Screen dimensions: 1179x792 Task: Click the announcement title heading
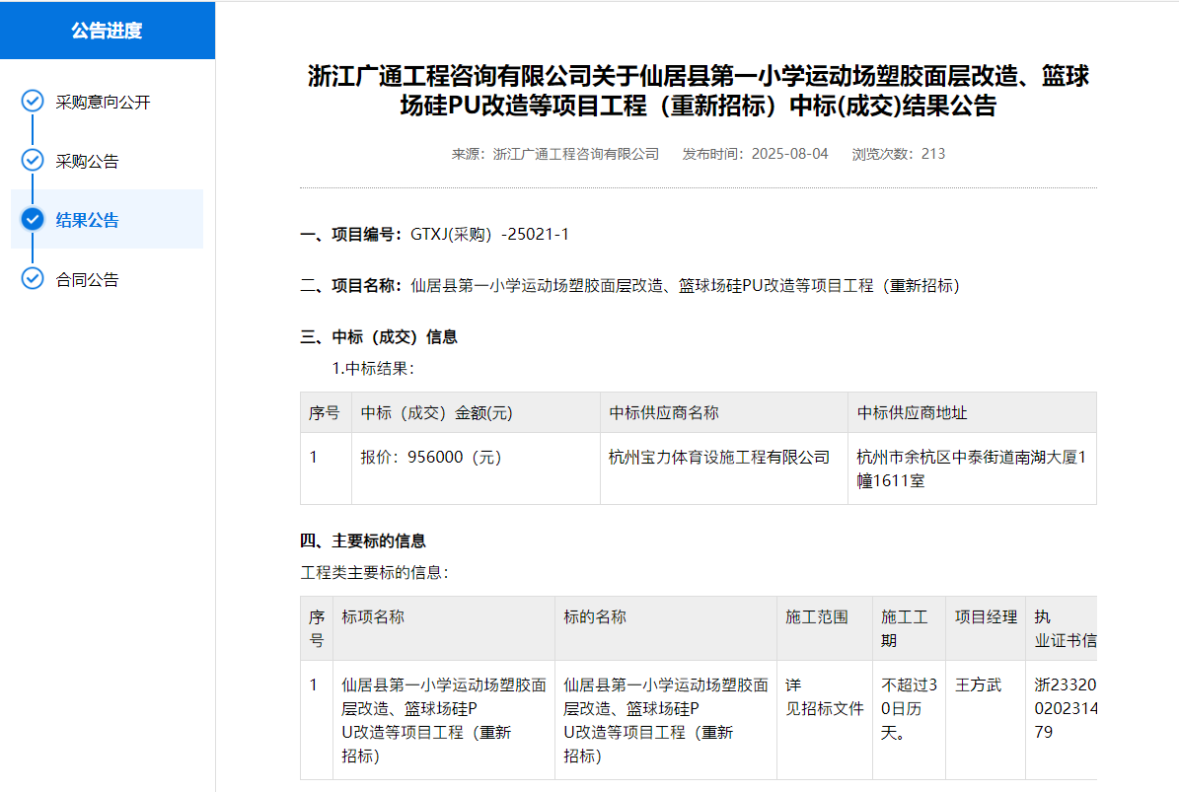pyautogui.click(x=698, y=91)
